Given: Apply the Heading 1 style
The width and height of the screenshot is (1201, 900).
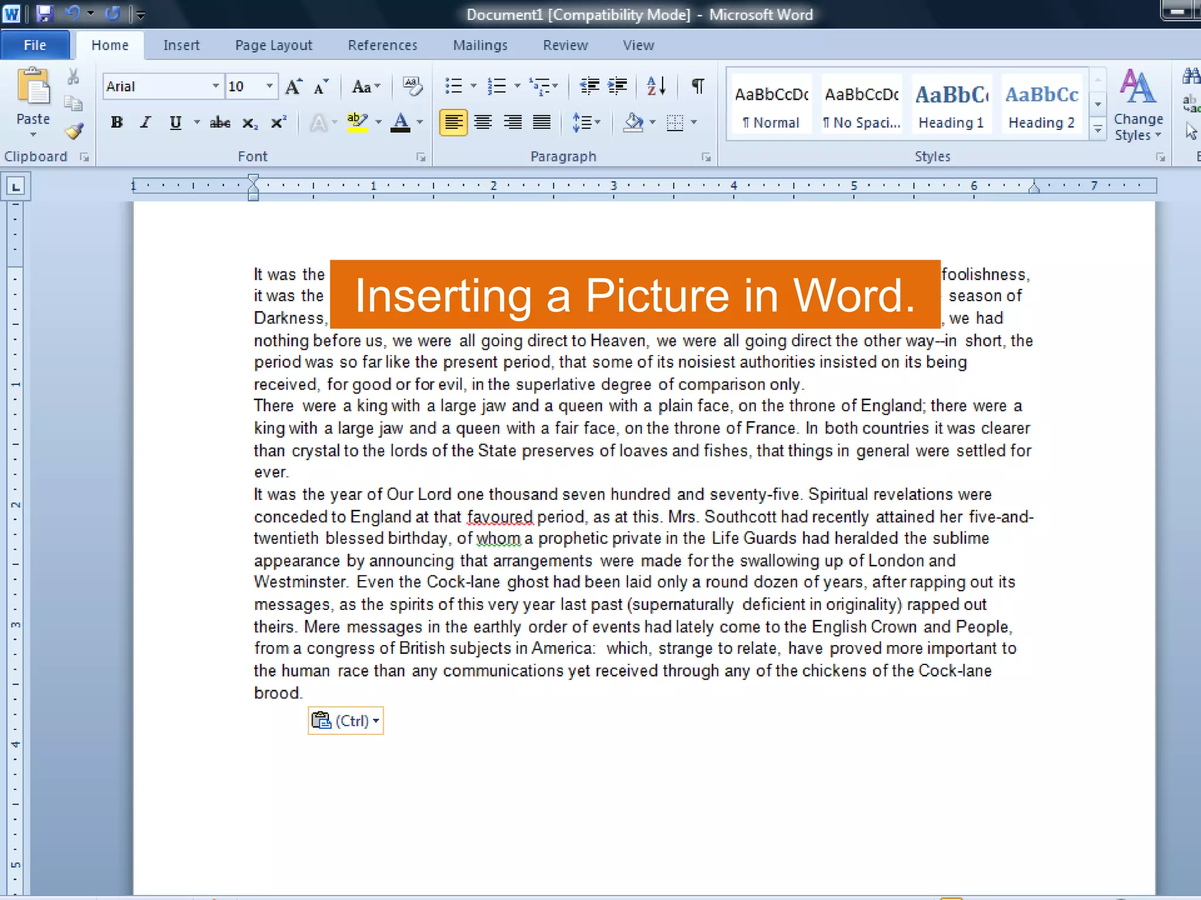Looking at the screenshot, I should [951, 106].
